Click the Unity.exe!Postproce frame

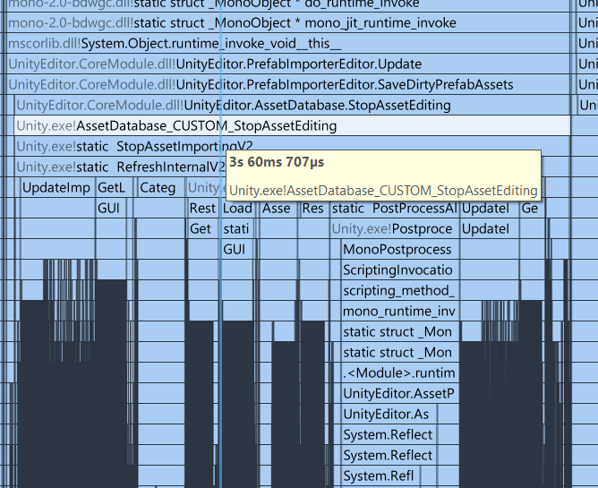coord(395,229)
